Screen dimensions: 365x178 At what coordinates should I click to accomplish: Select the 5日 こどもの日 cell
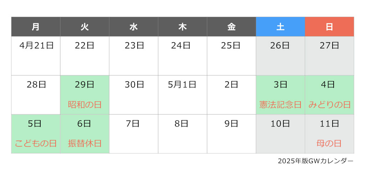pos(36,134)
